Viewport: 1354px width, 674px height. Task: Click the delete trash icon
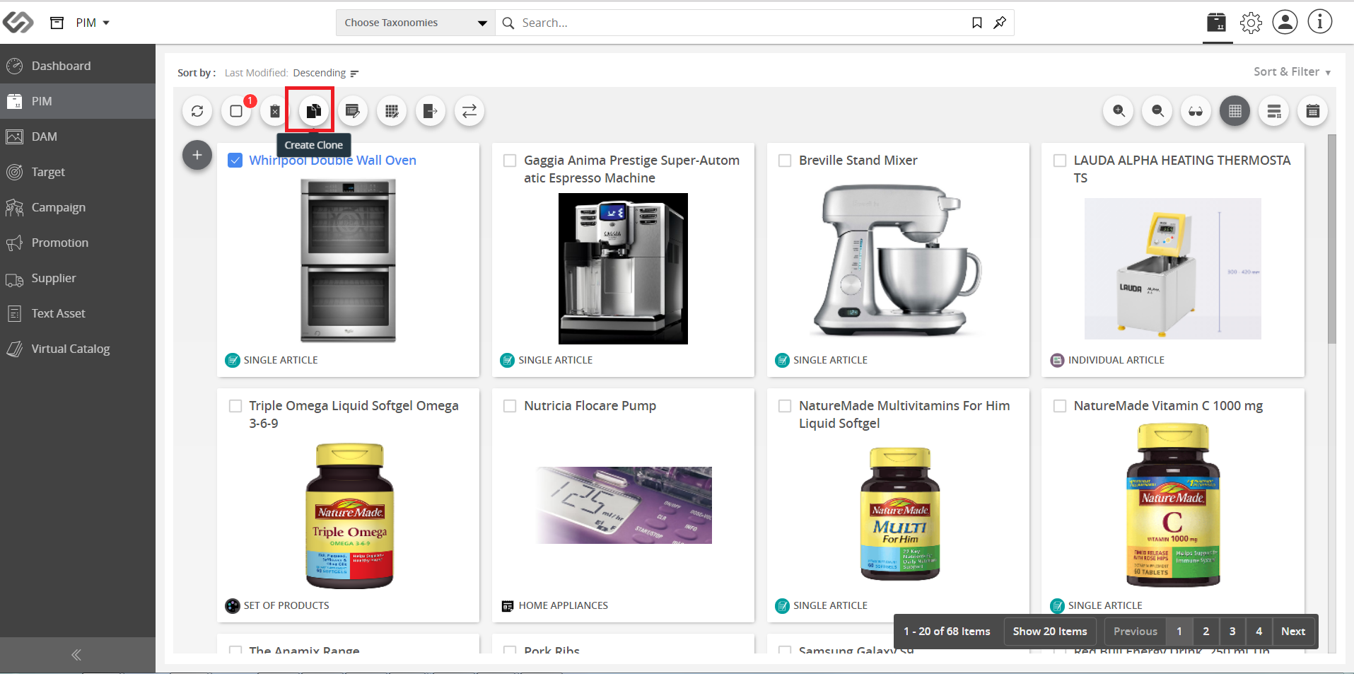point(275,111)
